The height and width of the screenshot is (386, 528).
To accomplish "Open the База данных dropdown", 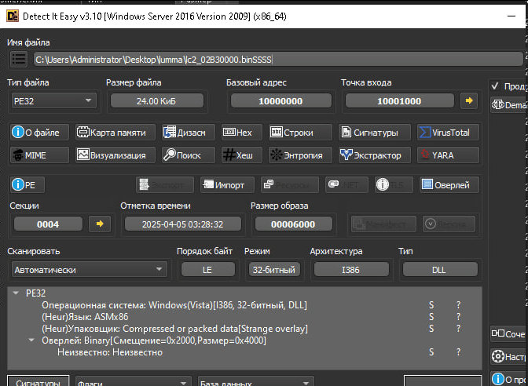I will pyautogui.click(x=256, y=382).
